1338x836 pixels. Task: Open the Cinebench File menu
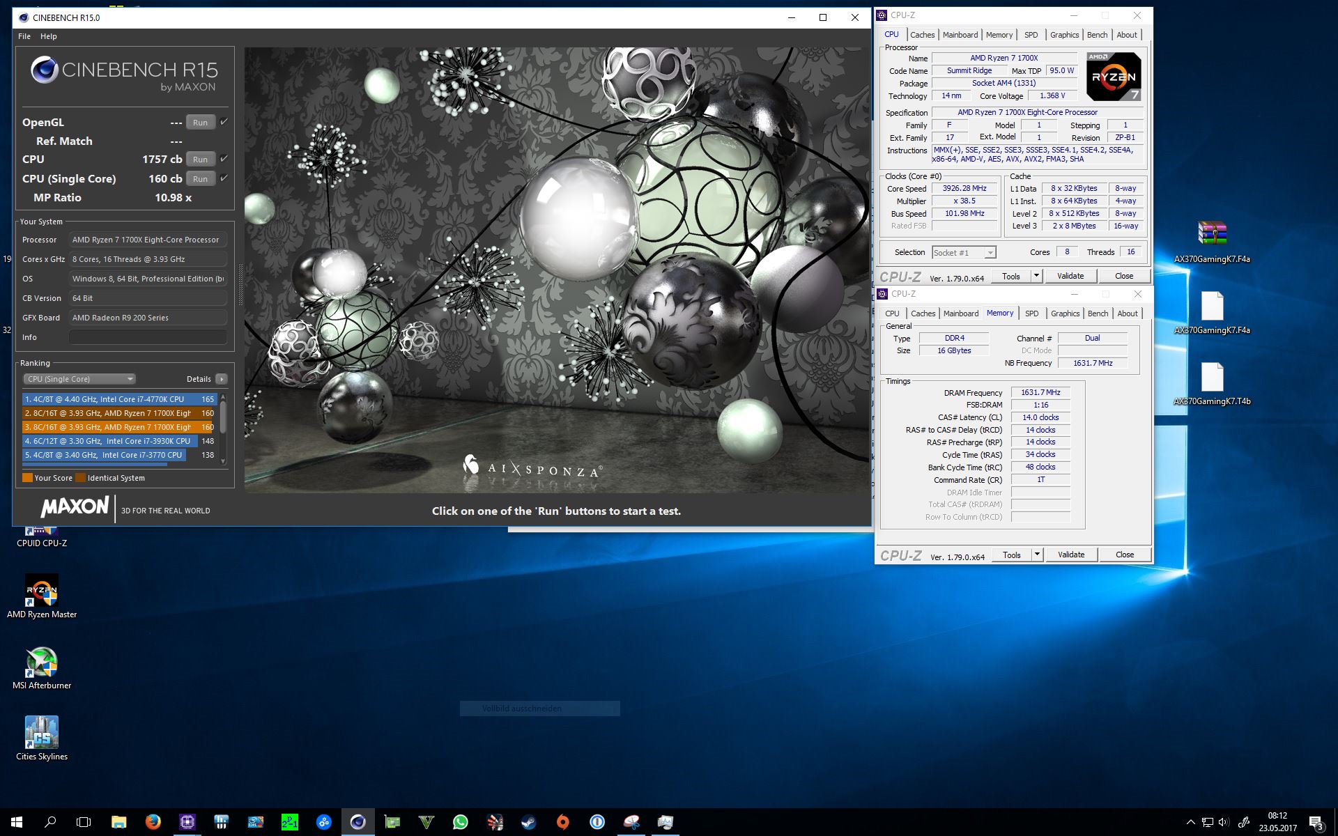[x=24, y=36]
